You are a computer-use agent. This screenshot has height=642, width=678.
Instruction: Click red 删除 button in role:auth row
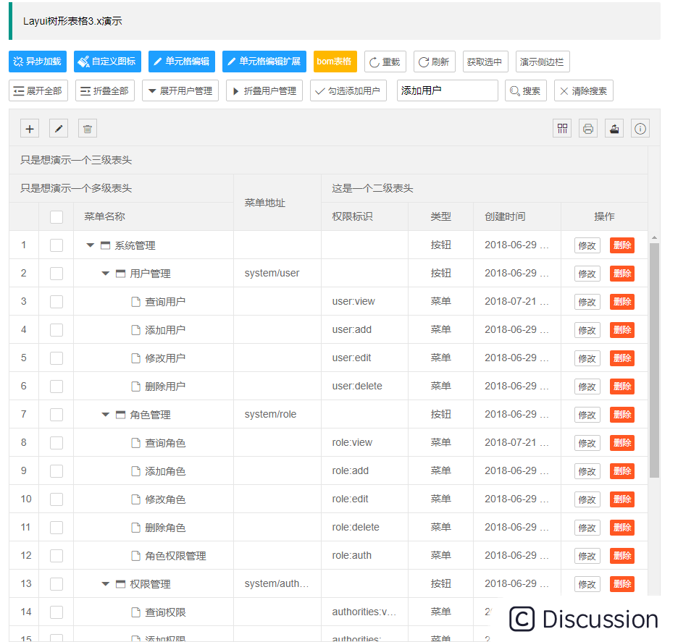click(622, 556)
